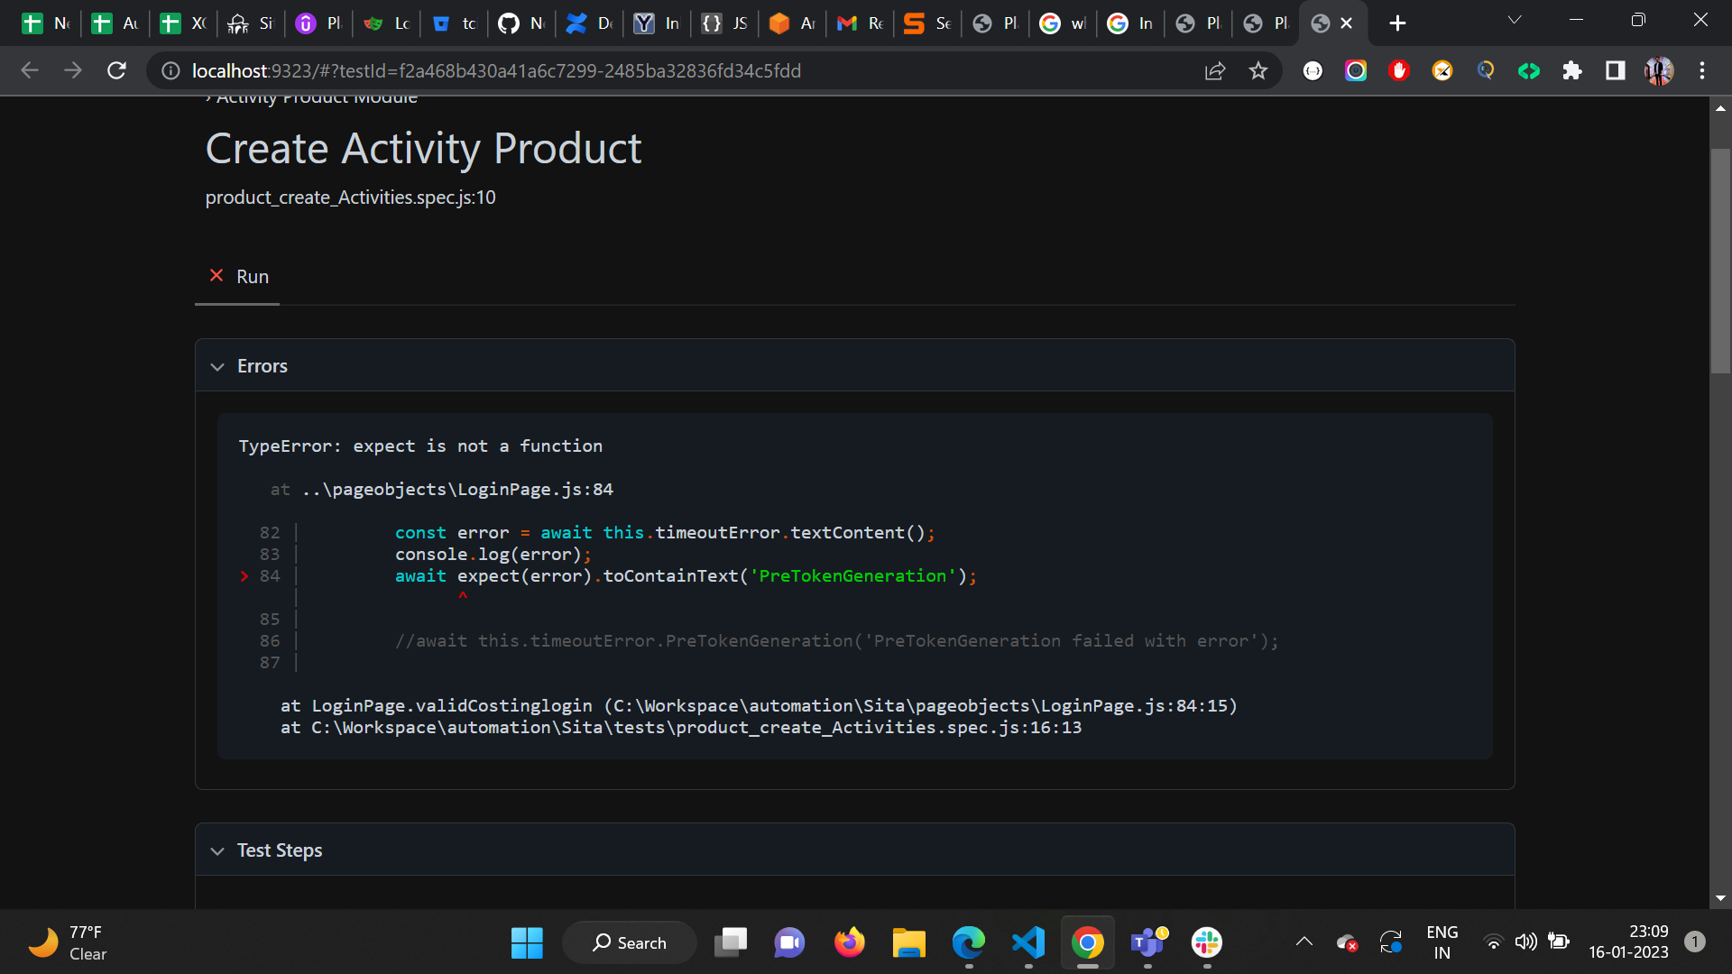
Task: Bookmark the page using the star icon
Action: [1258, 70]
